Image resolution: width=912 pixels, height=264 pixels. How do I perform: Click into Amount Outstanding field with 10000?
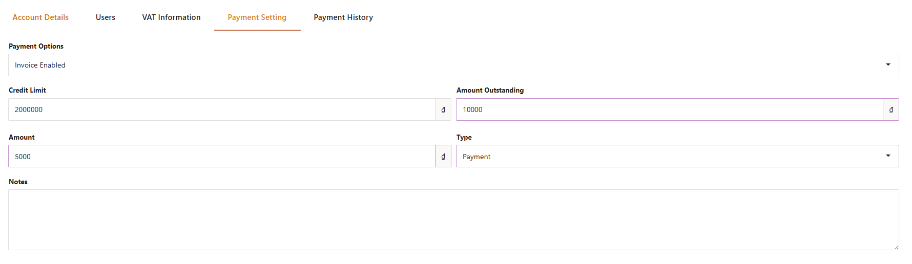[670, 109]
